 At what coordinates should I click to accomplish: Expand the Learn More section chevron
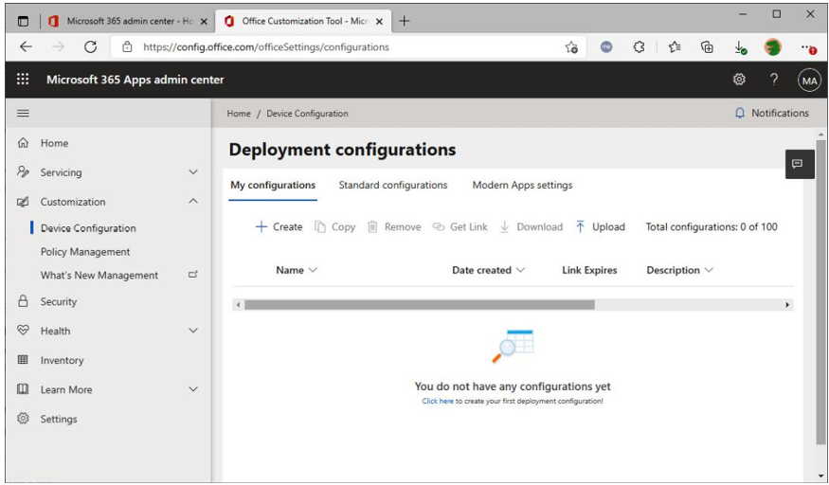(193, 389)
